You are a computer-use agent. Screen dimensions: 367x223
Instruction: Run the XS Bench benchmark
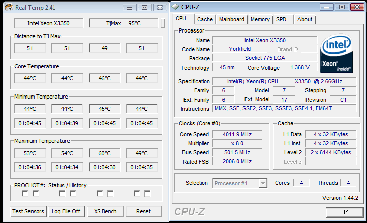pyautogui.click(x=105, y=211)
